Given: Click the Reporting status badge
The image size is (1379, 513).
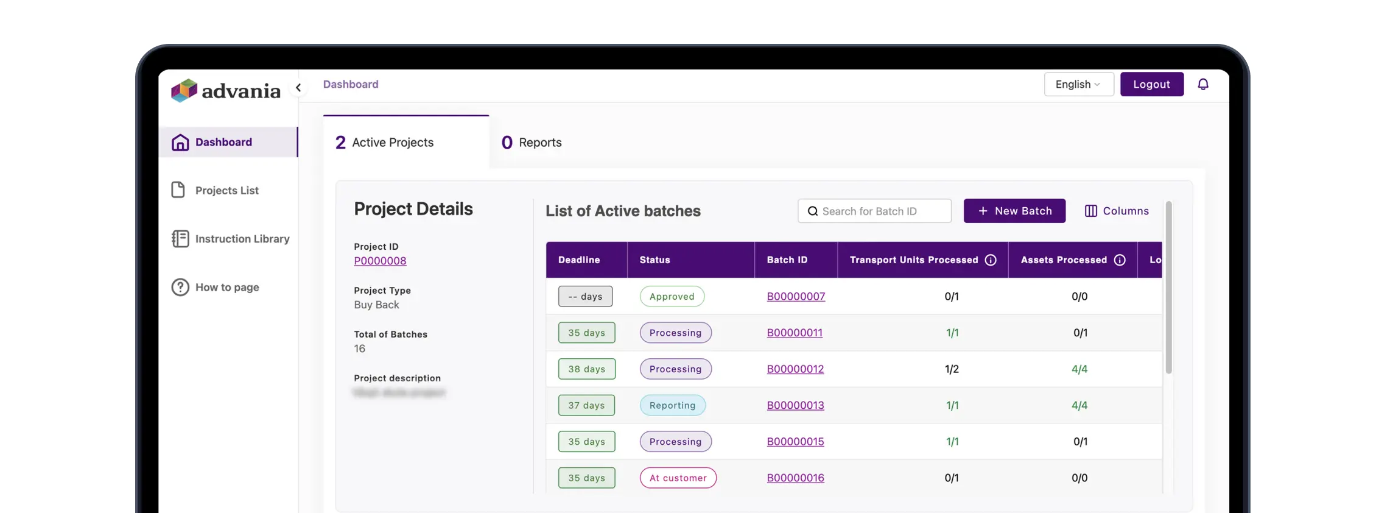Looking at the screenshot, I should [673, 405].
